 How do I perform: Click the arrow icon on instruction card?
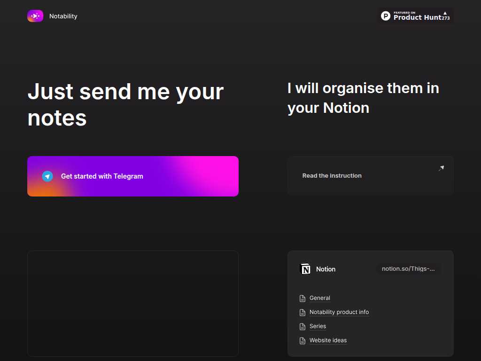point(441,168)
